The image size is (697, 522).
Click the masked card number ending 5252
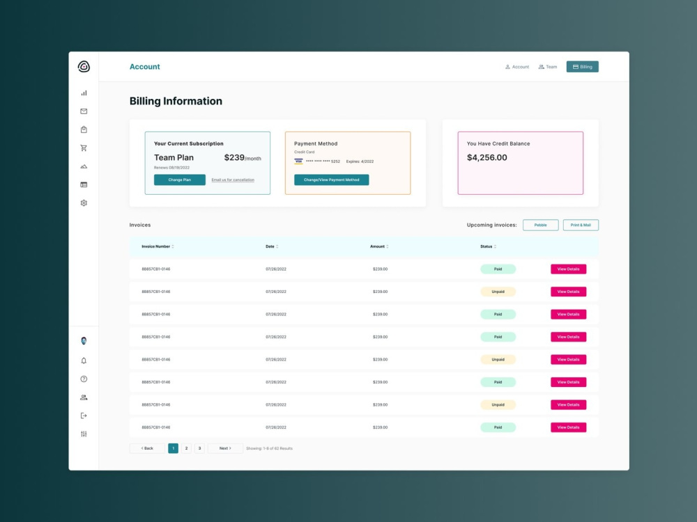click(x=323, y=161)
